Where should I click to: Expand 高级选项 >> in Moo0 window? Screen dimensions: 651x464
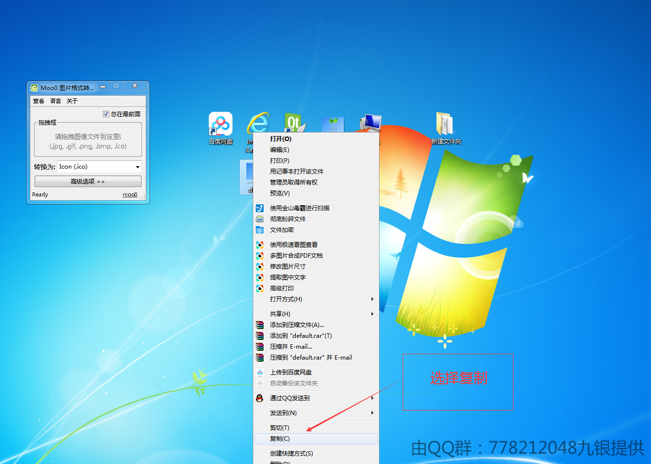pos(88,182)
